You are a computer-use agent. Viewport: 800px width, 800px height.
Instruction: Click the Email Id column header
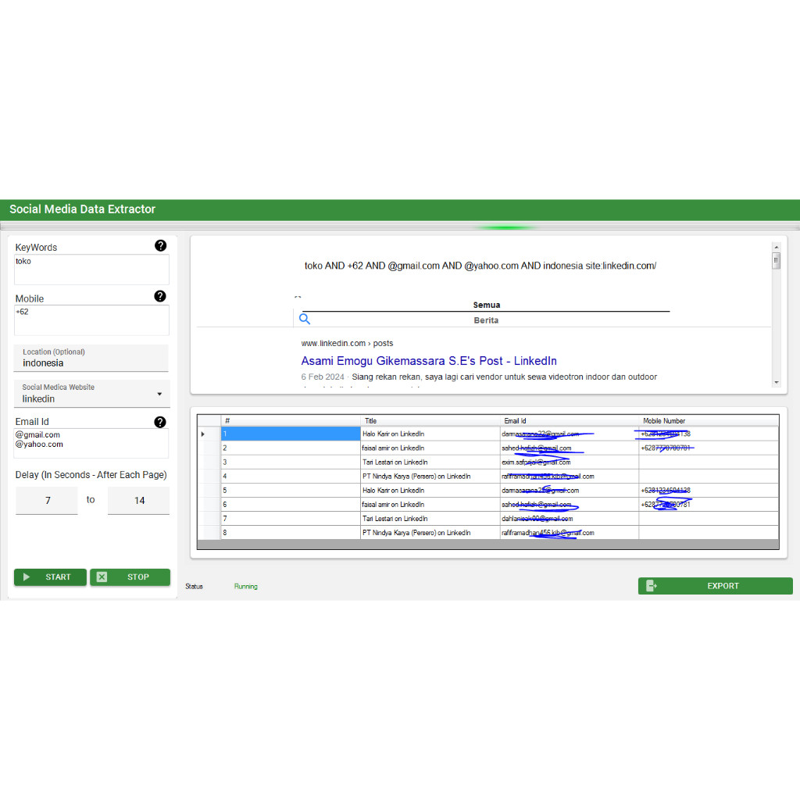[570, 421]
